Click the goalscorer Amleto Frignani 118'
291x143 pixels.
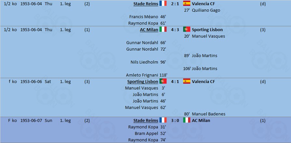click(147, 75)
